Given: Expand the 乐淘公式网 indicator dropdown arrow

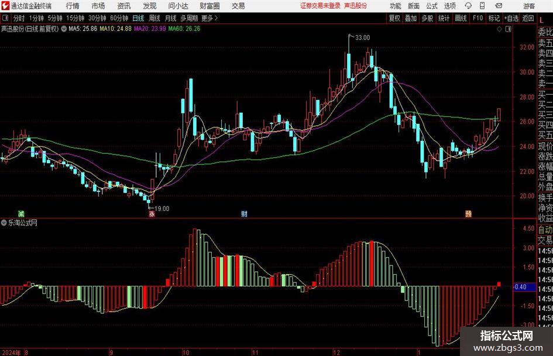Looking at the screenshot, I should pos(4,223).
